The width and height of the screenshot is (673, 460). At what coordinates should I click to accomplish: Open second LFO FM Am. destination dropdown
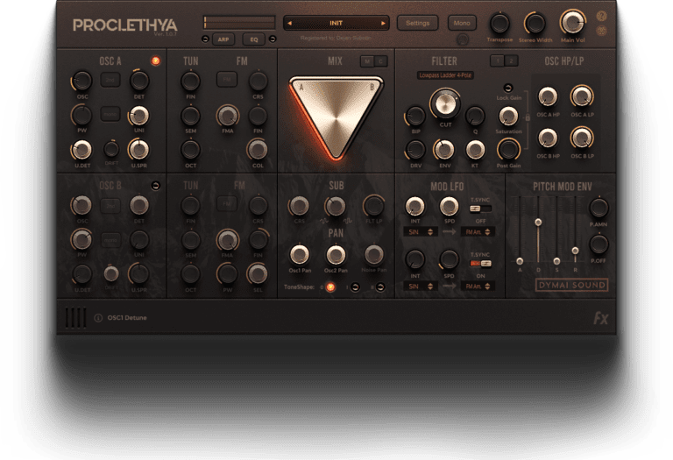pos(478,287)
